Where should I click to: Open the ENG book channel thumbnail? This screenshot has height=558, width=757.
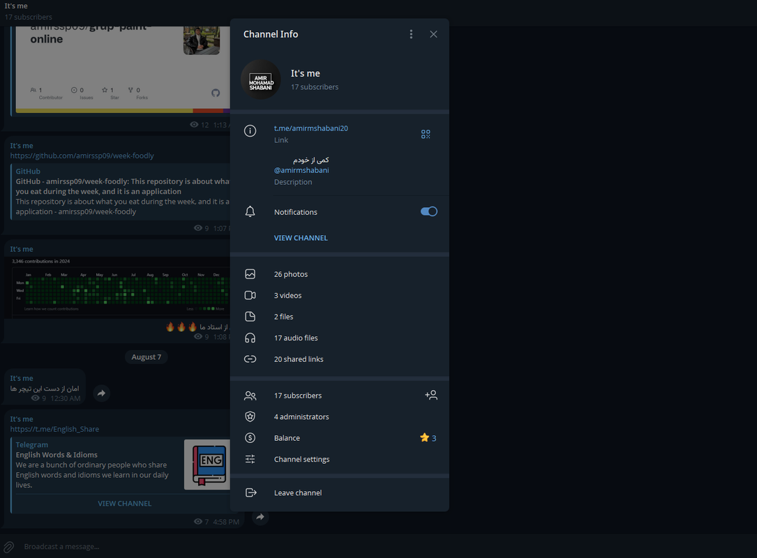click(x=208, y=465)
